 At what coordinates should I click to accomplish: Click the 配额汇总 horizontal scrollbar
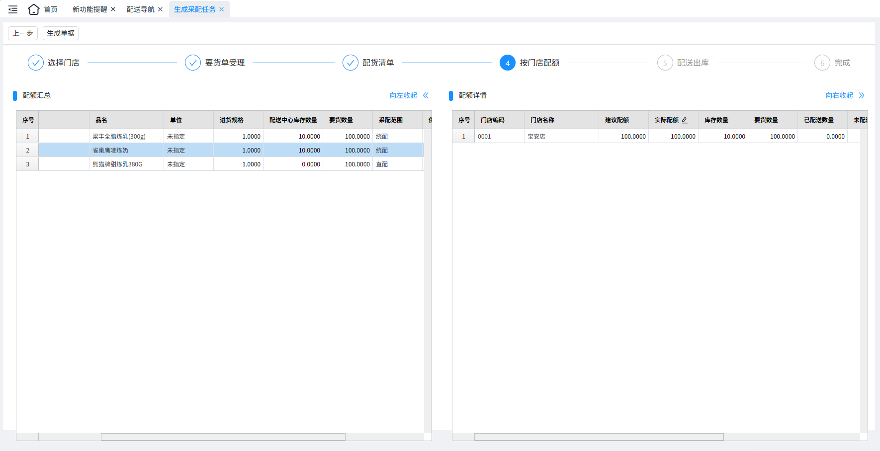223,437
